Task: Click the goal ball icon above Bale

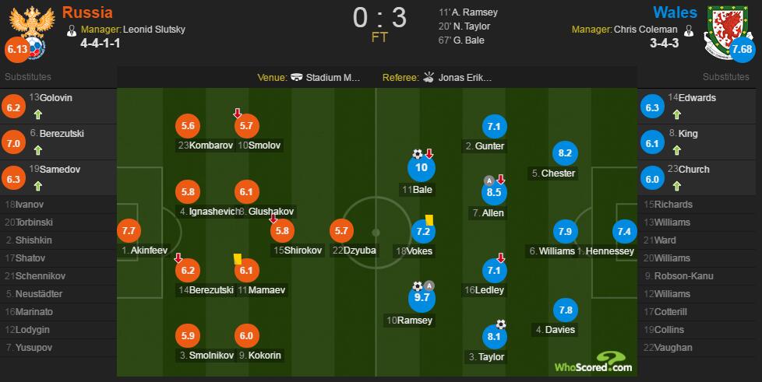Action: point(418,154)
